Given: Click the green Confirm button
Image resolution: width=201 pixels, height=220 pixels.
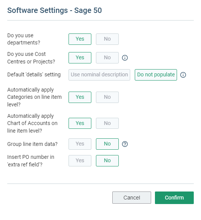Looking at the screenshot, I should point(174,198).
